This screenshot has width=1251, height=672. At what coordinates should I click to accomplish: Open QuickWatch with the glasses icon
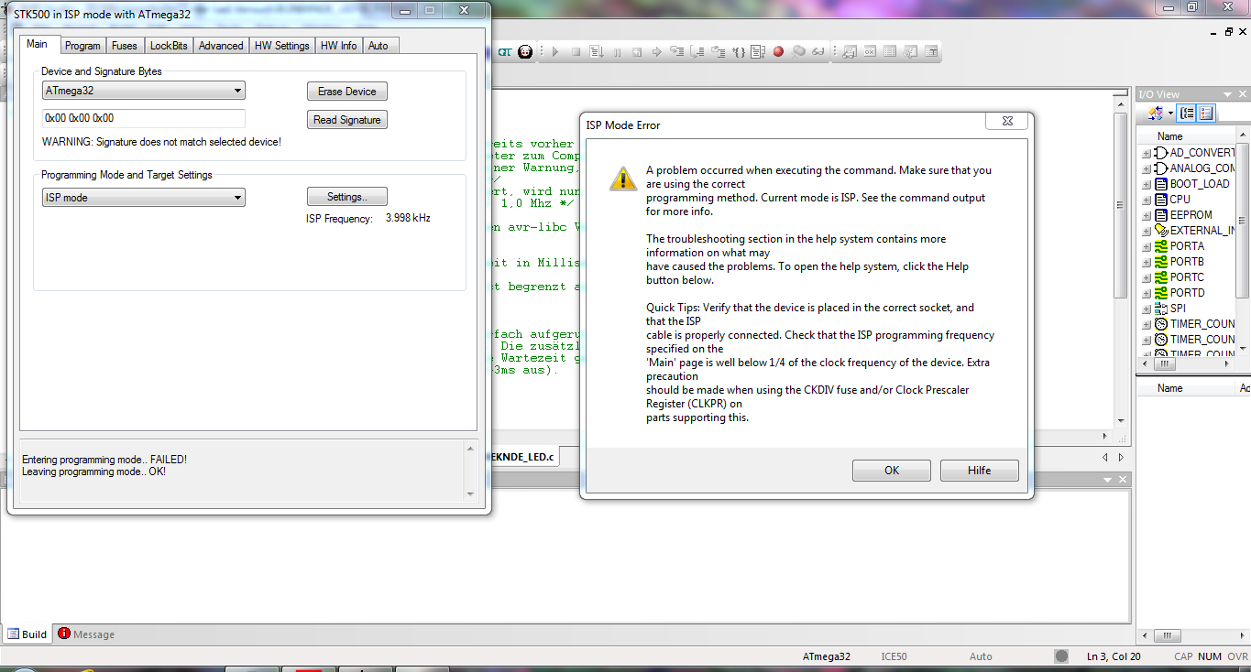(818, 52)
